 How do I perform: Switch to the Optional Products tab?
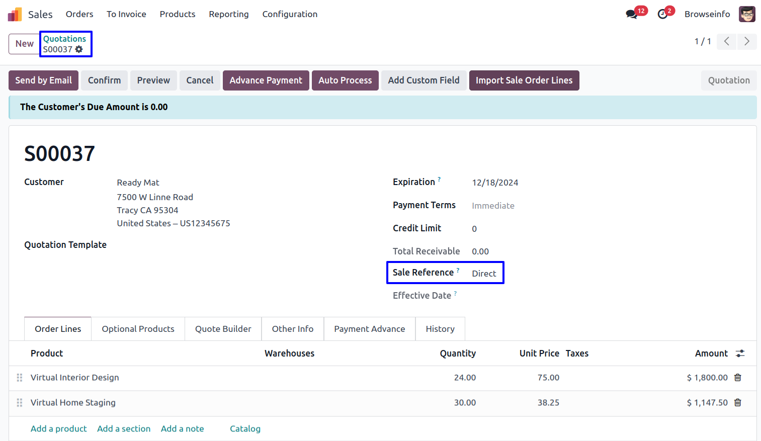[138, 329]
